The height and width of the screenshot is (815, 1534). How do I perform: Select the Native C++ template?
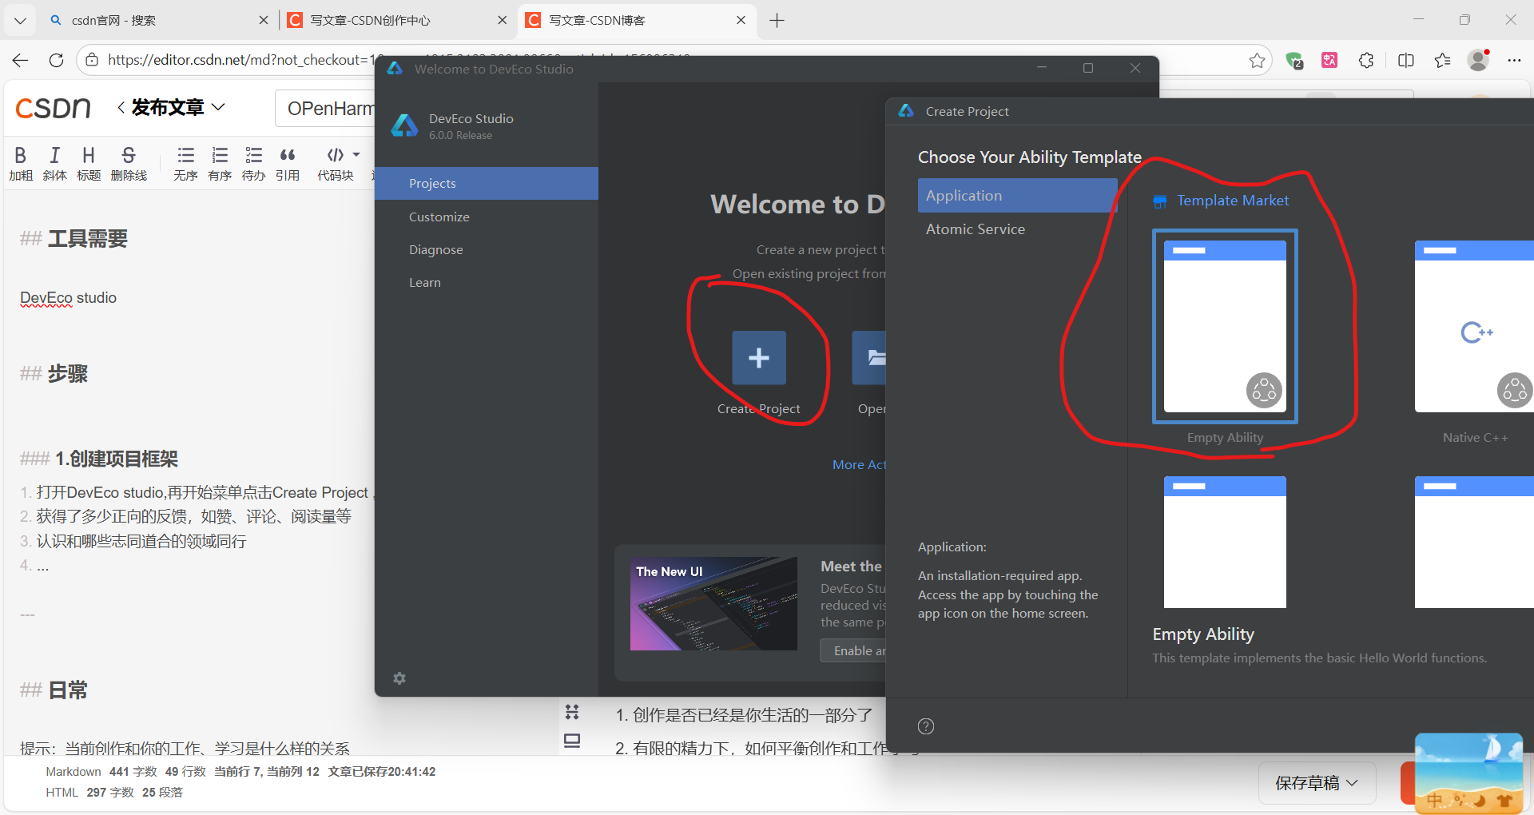coord(1474,326)
